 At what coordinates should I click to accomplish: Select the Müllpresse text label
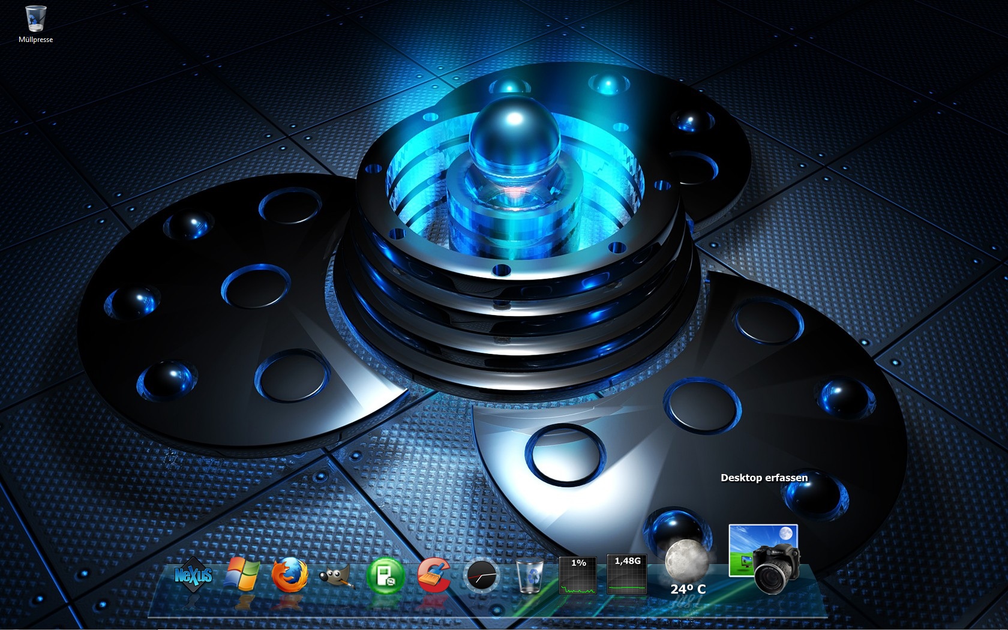(x=36, y=40)
